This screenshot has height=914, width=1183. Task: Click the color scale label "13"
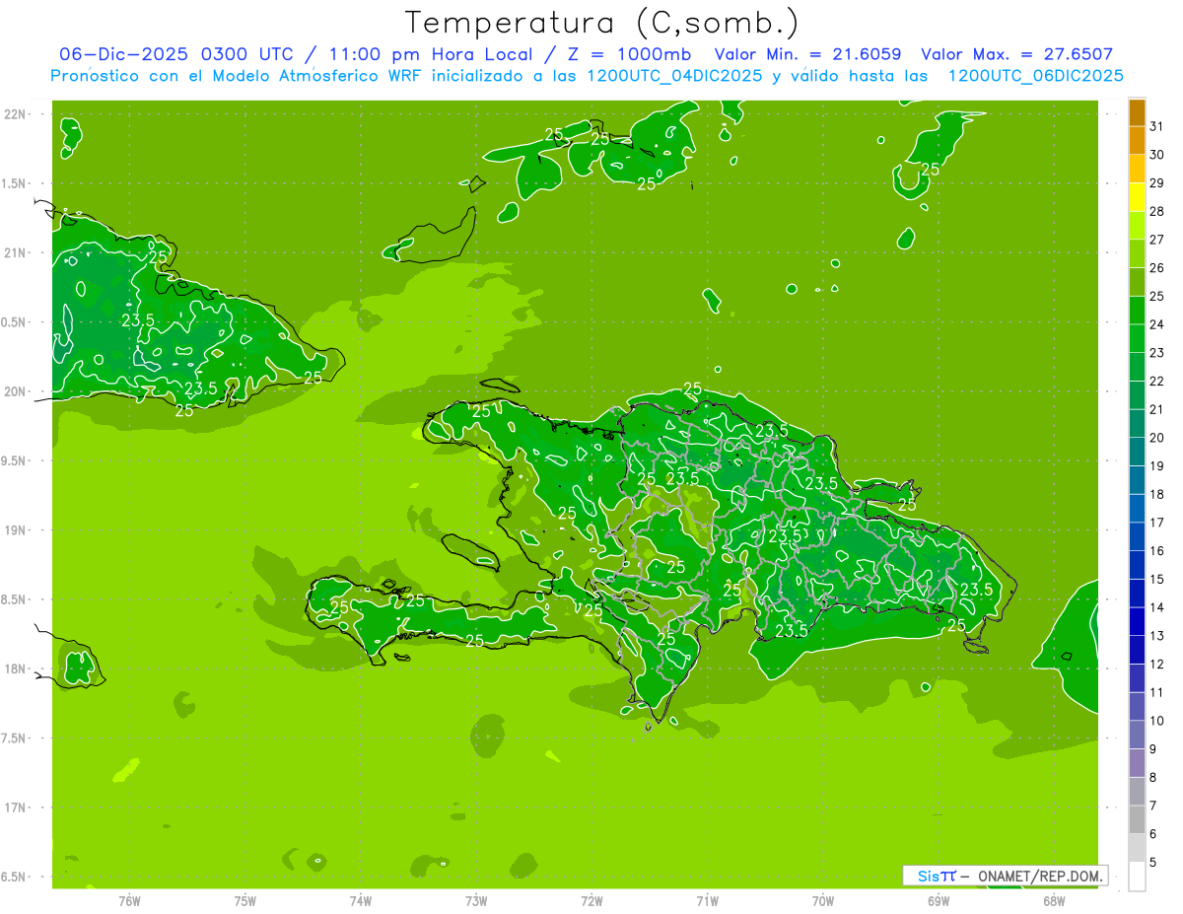pyautogui.click(x=1157, y=636)
